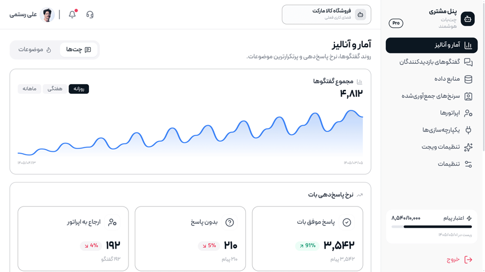
Task: Switch to the موضوعات tab
Action: click(35, 50)
